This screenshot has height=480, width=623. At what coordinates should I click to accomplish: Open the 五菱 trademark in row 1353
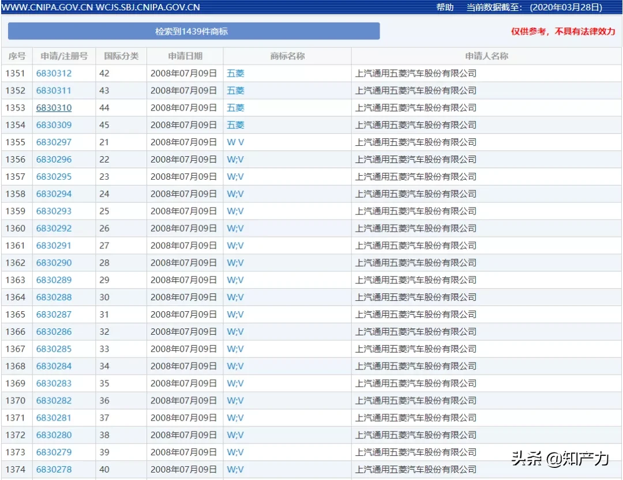pyautogui.click(x=235, y=108)
